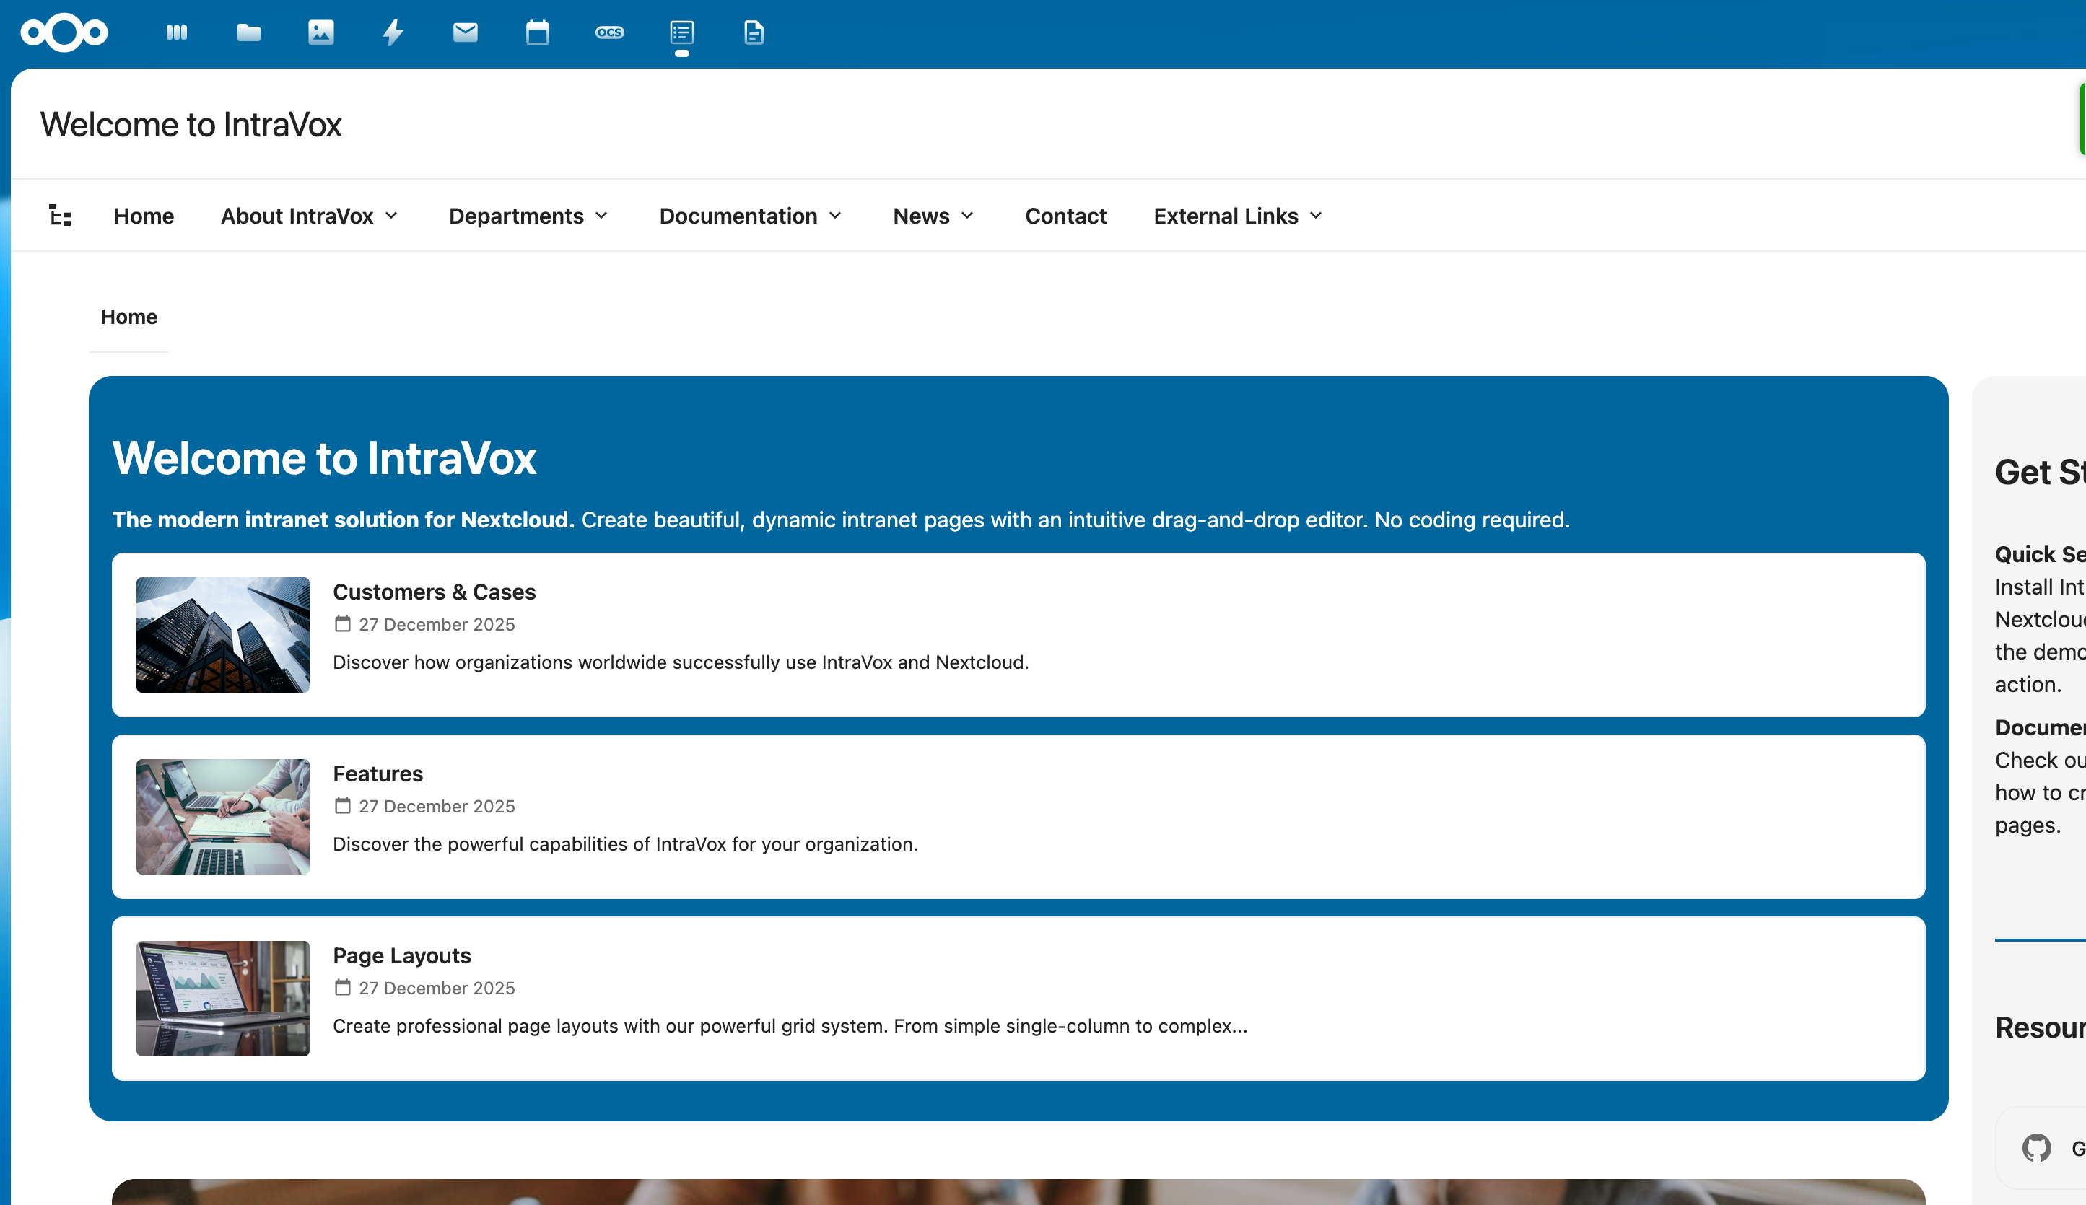Click the page structure icon beside Home
Viewport: 2086px width, 1205px height.
[60, 215]
